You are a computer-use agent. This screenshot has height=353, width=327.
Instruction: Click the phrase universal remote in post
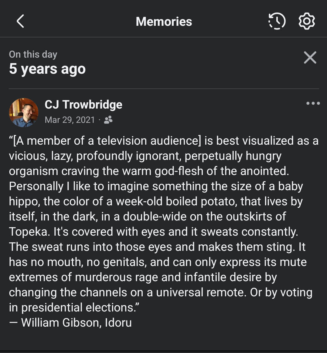201,292
